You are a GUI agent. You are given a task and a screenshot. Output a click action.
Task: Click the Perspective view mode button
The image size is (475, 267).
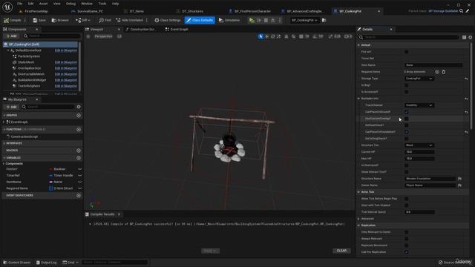[103, 36]
